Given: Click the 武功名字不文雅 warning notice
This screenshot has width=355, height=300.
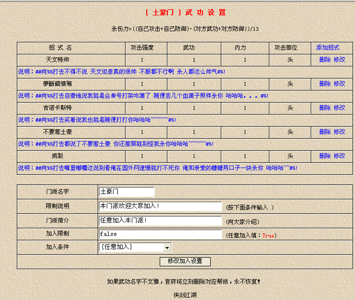Looking at the screenshot, I should [x=183, y=282].
